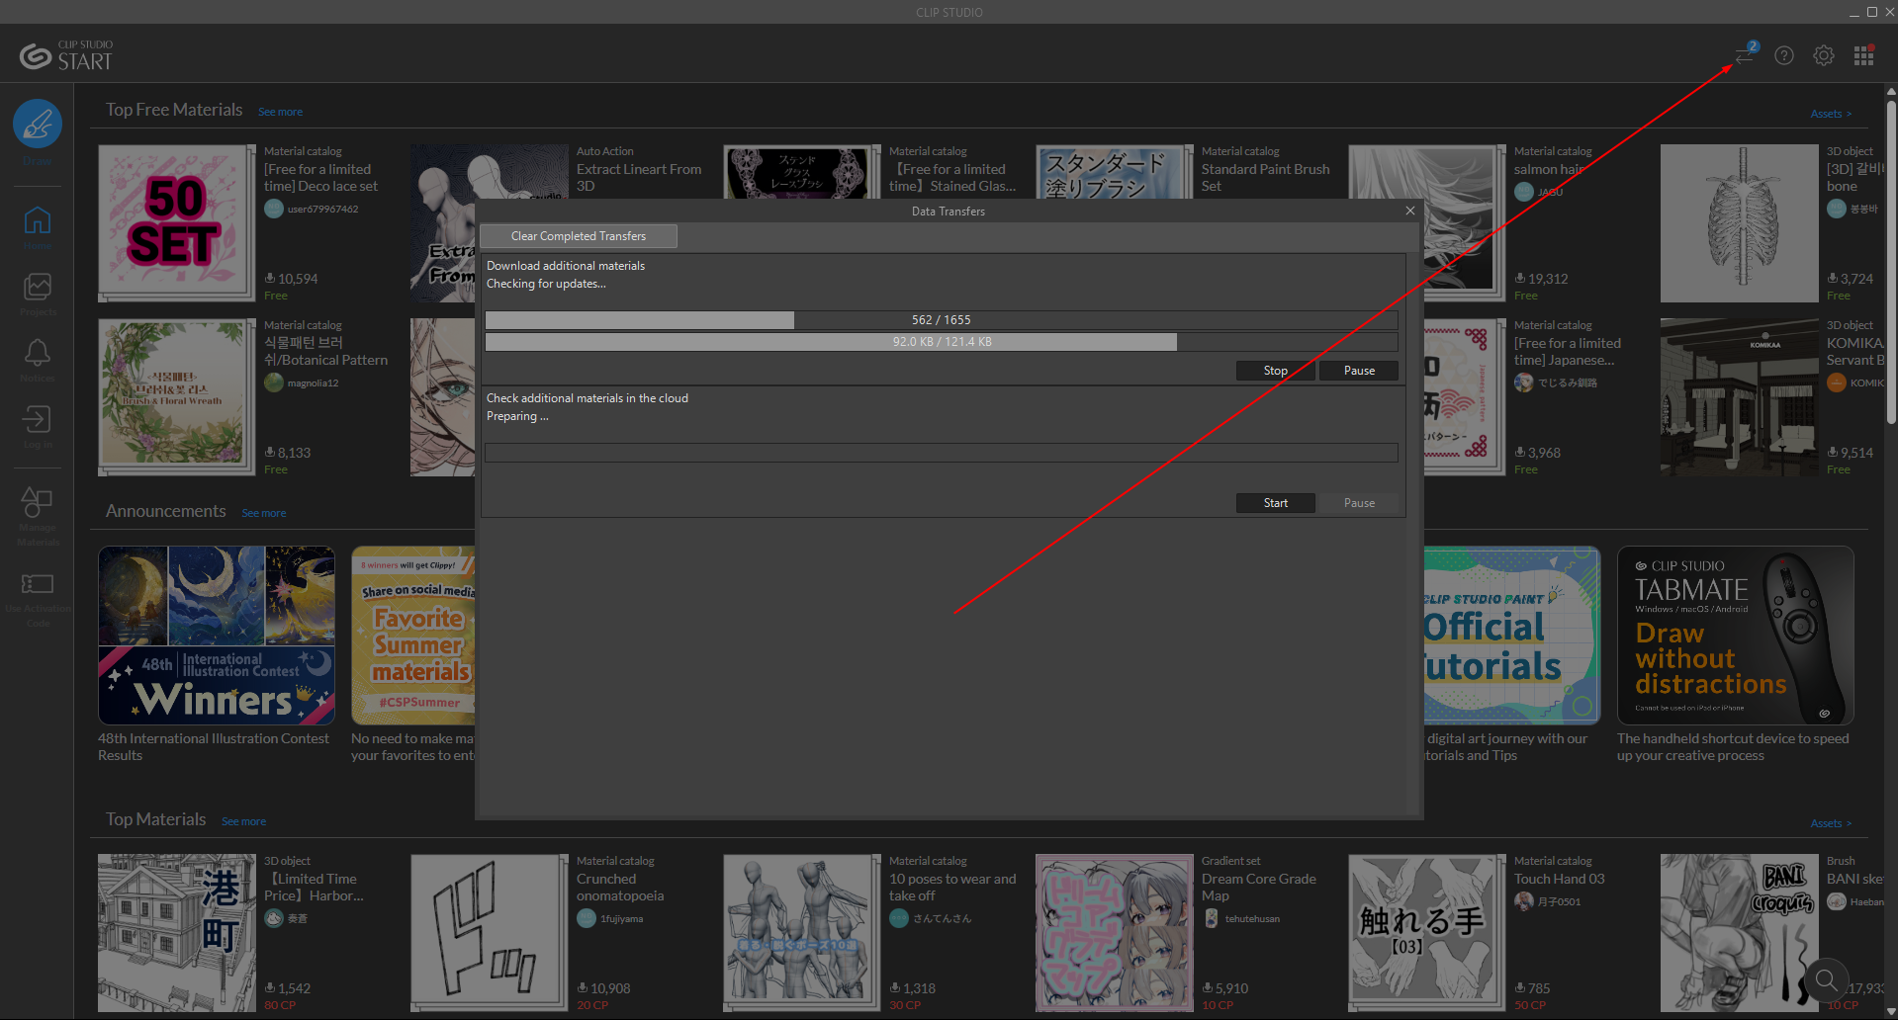This screenshot has width=1898, height=1020.
Task: Click Clear Completed Transfers
Action: [x=579, y=236]
